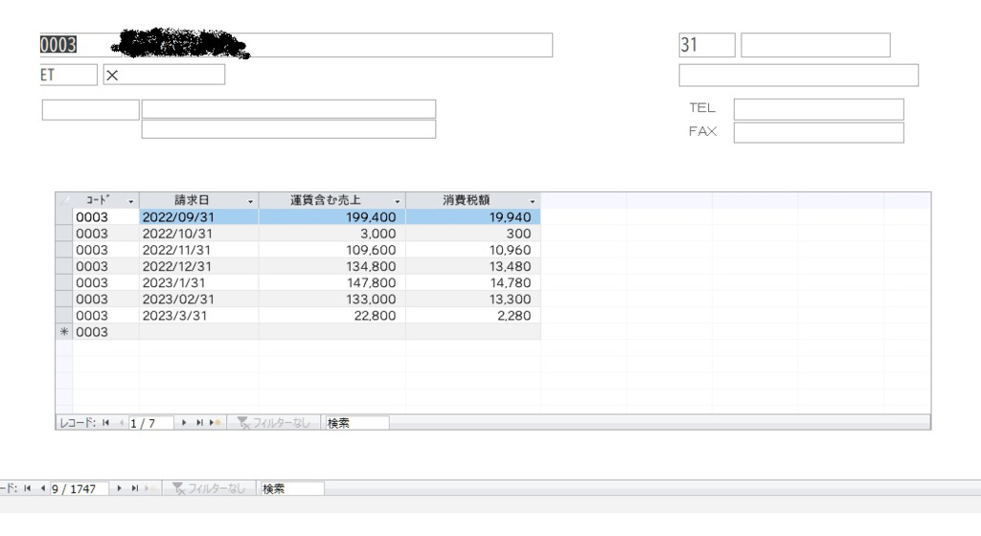Click the subform 検索 search box

pos(357,422)
